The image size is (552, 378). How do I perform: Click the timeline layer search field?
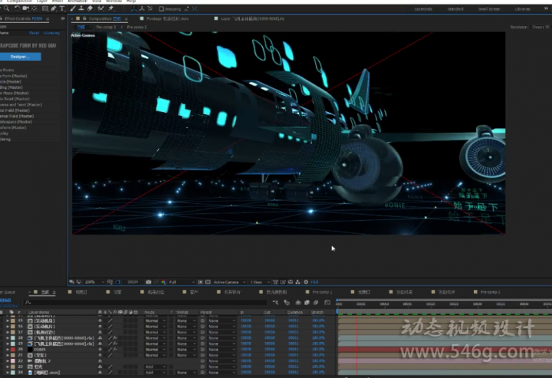[x=145, y=302]
